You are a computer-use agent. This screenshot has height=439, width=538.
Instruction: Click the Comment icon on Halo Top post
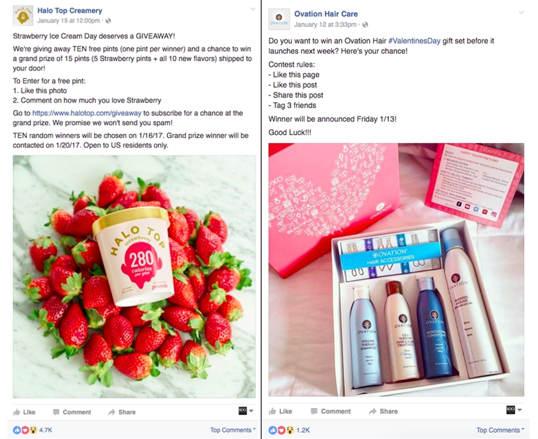(x=56, y=412)
